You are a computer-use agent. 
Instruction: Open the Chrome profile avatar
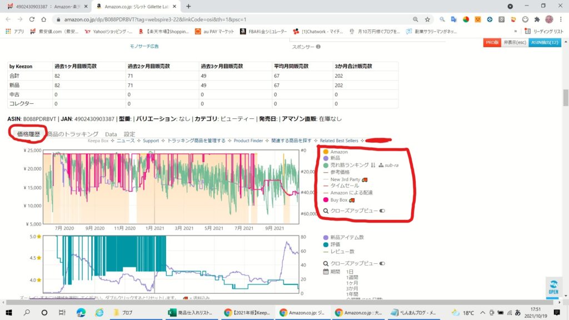point(549,19)
